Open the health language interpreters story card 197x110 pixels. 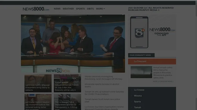pos(38,83)
